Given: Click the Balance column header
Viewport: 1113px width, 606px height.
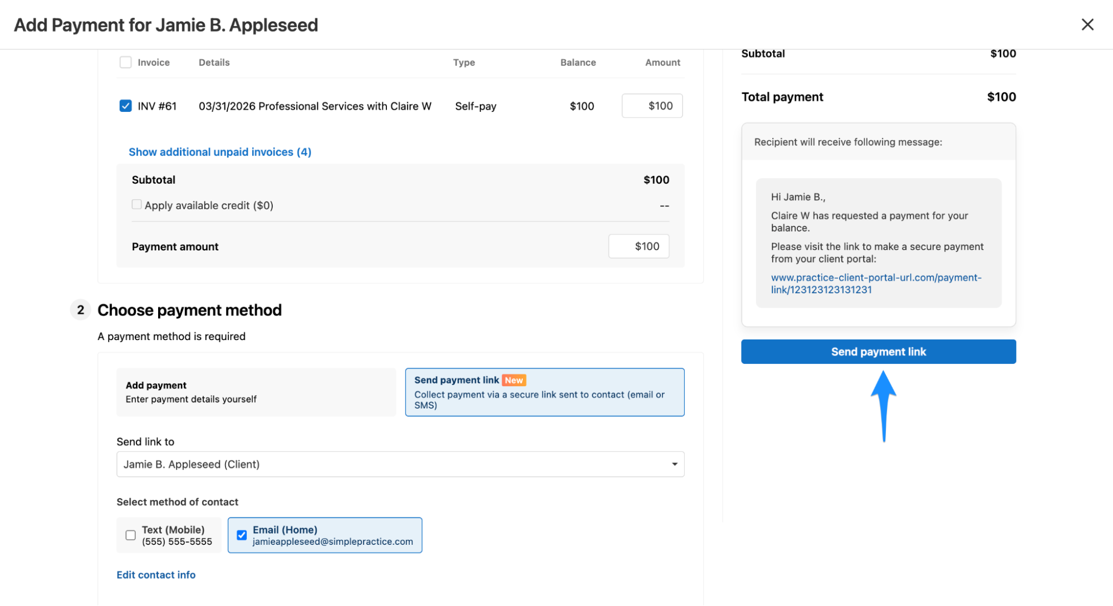Looking at the screenshot, I should (578, 62).
